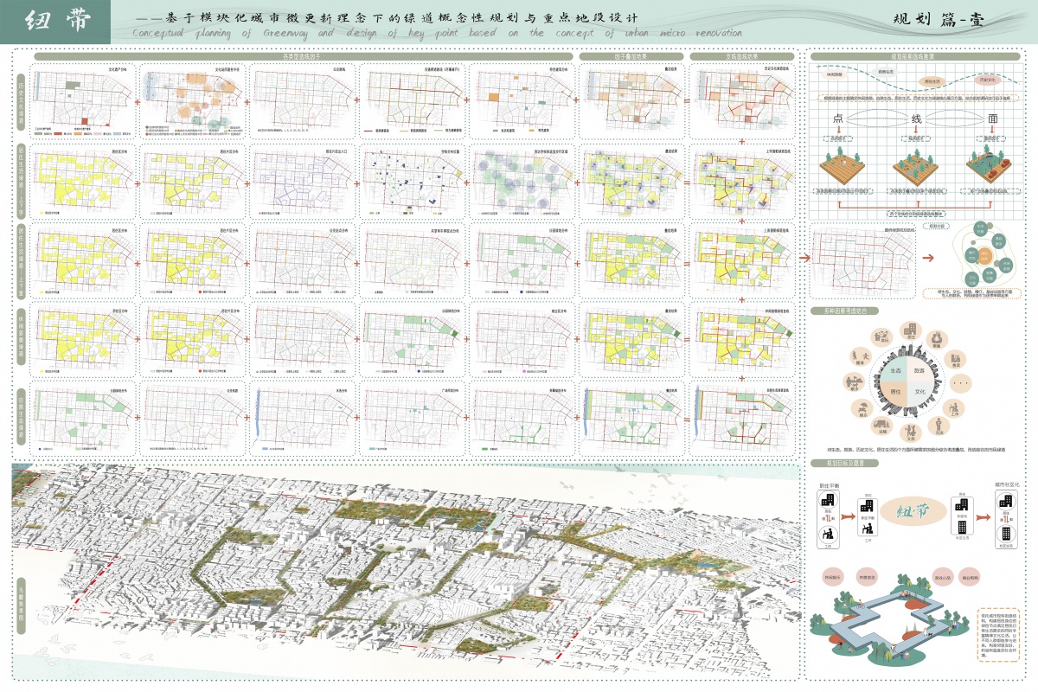Click the green 生态 pie quadrant

[x=894, y=368]
